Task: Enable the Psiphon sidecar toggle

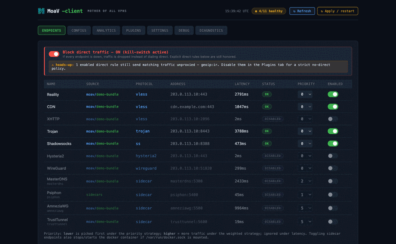Action: coord(333,195)
